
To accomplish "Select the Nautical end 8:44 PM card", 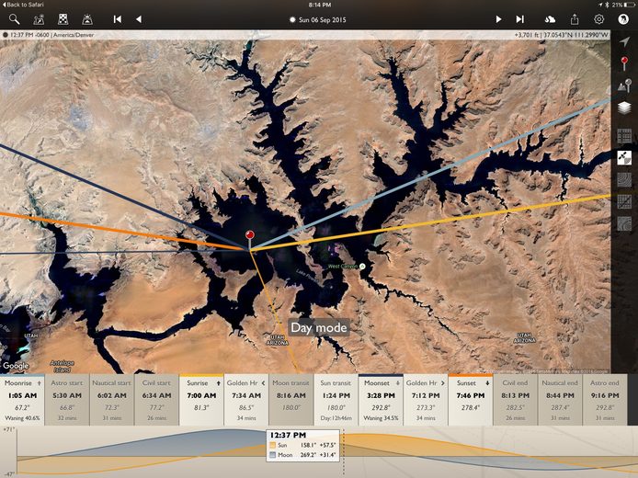I will [560, 400].
